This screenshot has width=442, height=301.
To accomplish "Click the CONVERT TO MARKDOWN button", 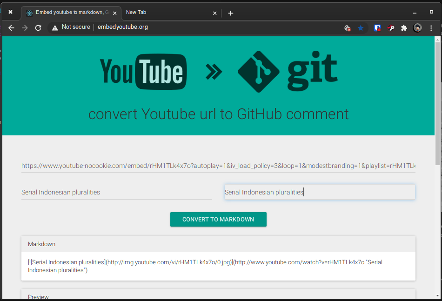I will (218, 219).
